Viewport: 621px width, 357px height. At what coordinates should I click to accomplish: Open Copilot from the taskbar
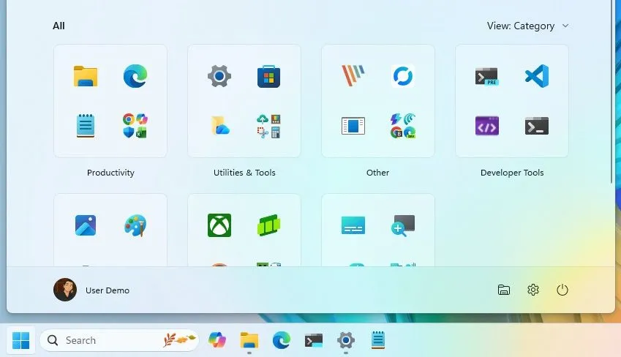pos(217,340)
